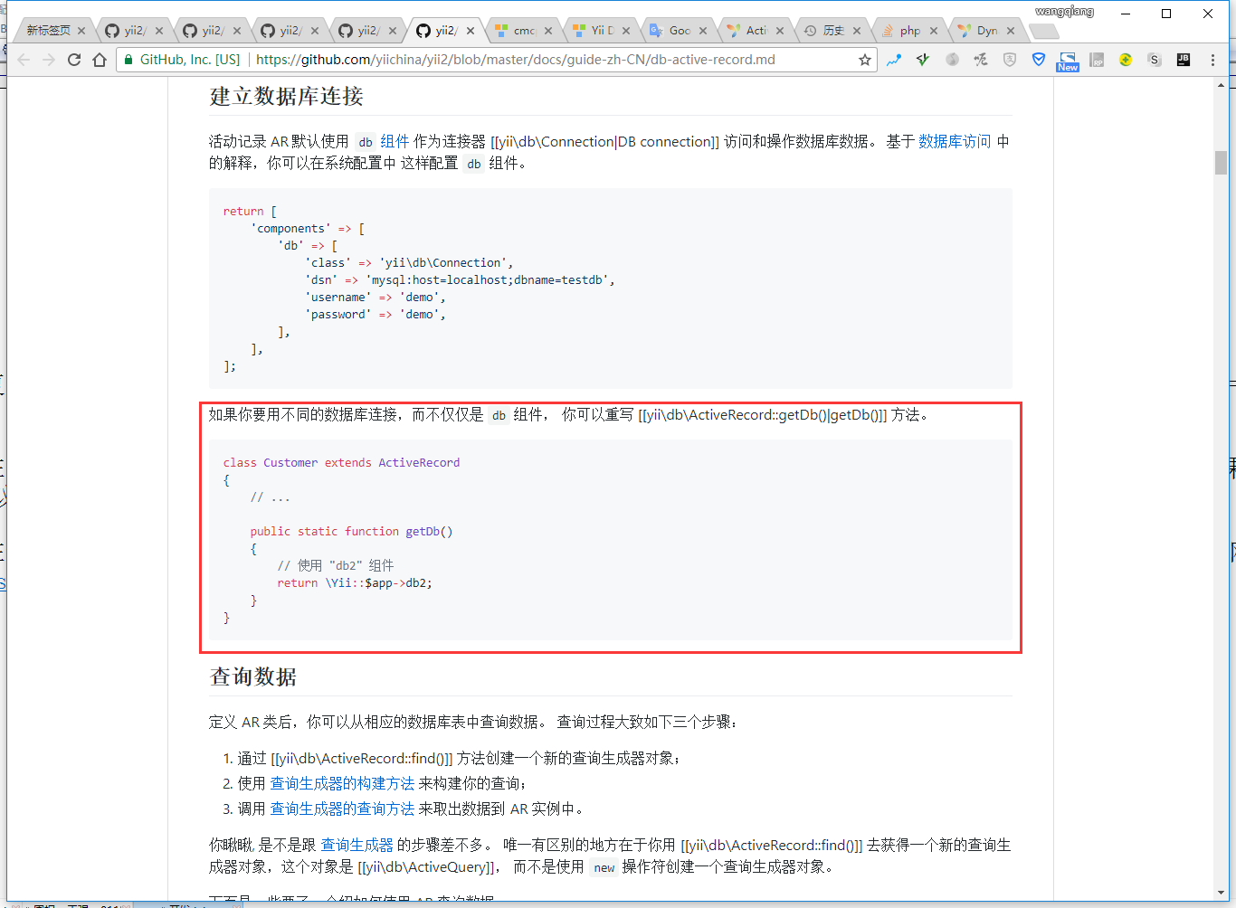Click the page scrollbar up arrow
This screenshot has width=1236, height=908.
(1222, 85)
